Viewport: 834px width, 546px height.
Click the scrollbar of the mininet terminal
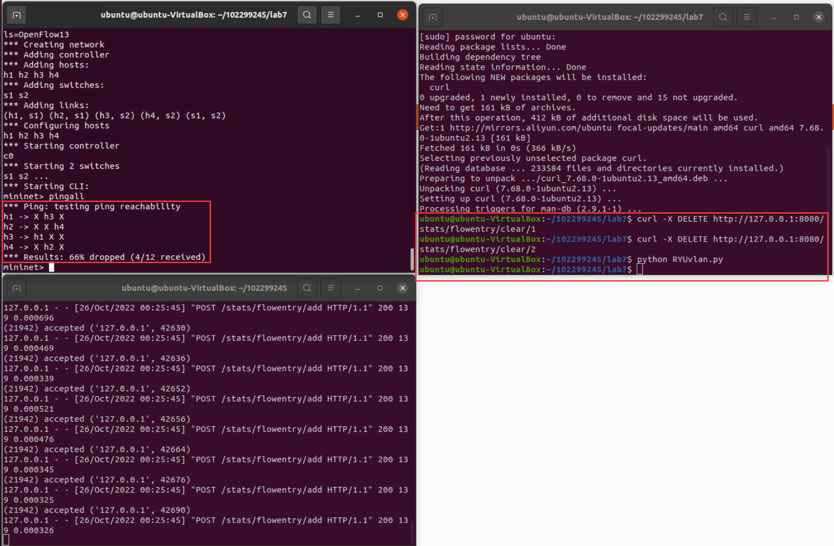point(412,259)
